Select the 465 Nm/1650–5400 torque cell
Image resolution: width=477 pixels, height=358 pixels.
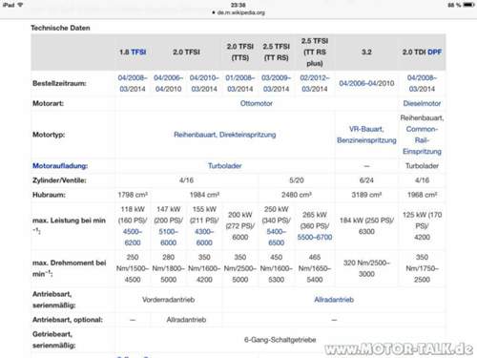(315, 268)
